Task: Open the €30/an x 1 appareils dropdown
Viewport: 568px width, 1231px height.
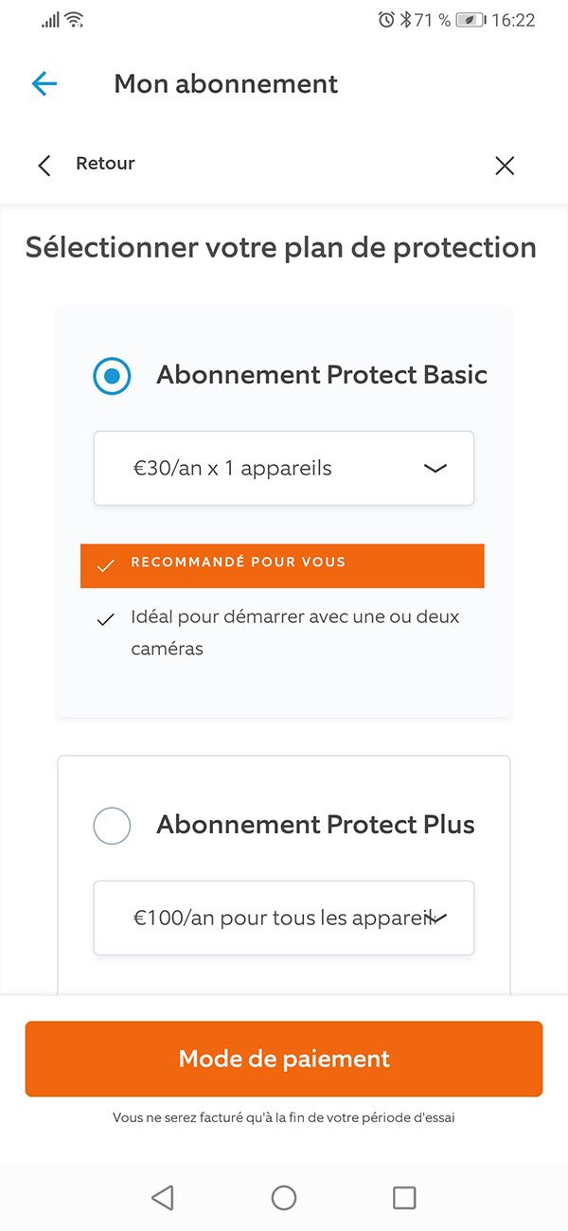Action: pos(283,469)
